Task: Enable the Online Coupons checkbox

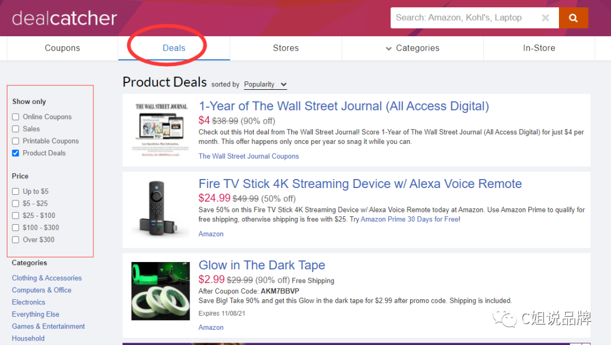Action: pos(16,117)
